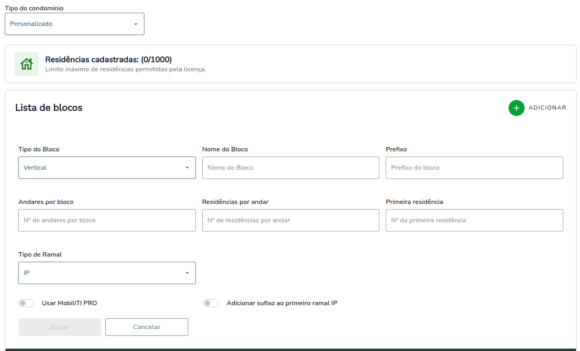Click the green house residences icon
The height and width of the screenshot is (351, 580).
[27, 64]
